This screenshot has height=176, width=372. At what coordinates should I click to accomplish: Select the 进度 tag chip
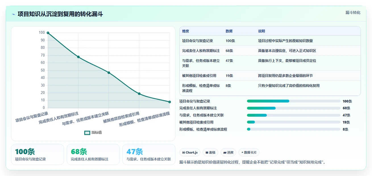coord(228,152)
